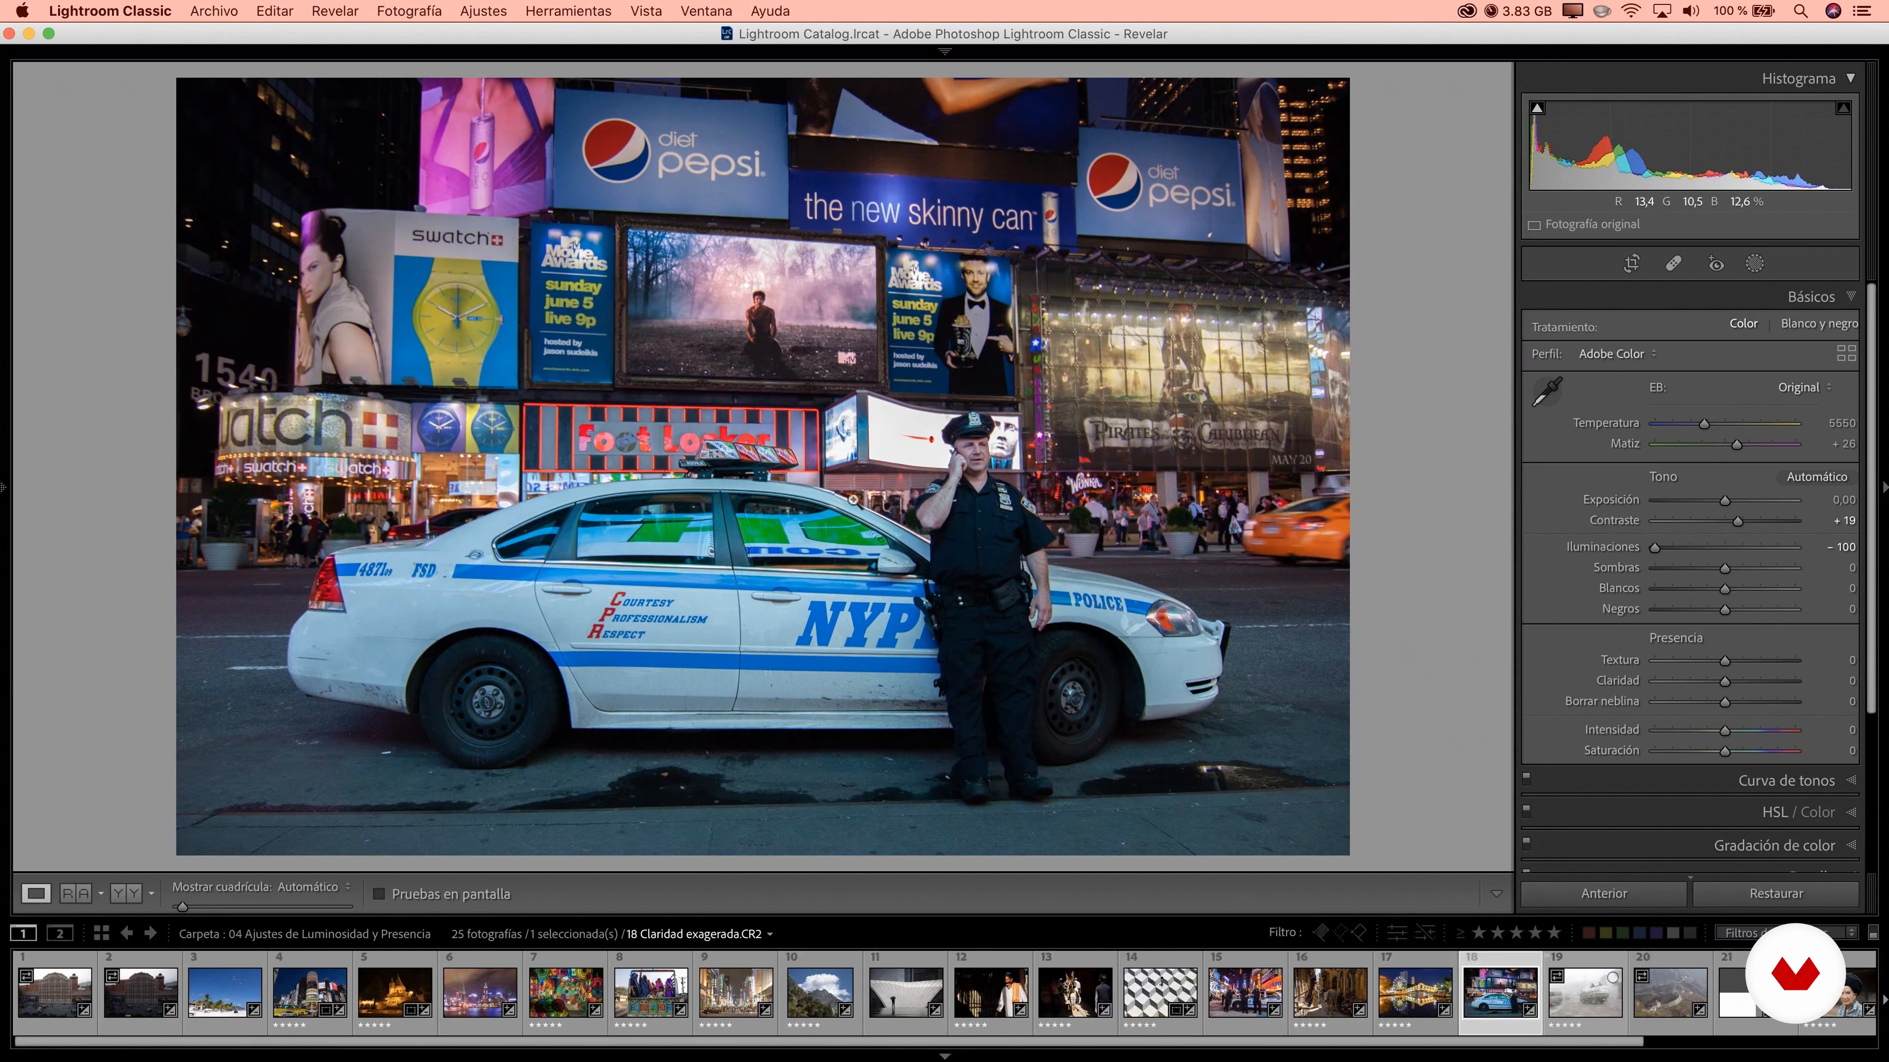Viewport: 1889px width, 1062px height.
Task: Open second window display button 2
Action: coord(60,933)
